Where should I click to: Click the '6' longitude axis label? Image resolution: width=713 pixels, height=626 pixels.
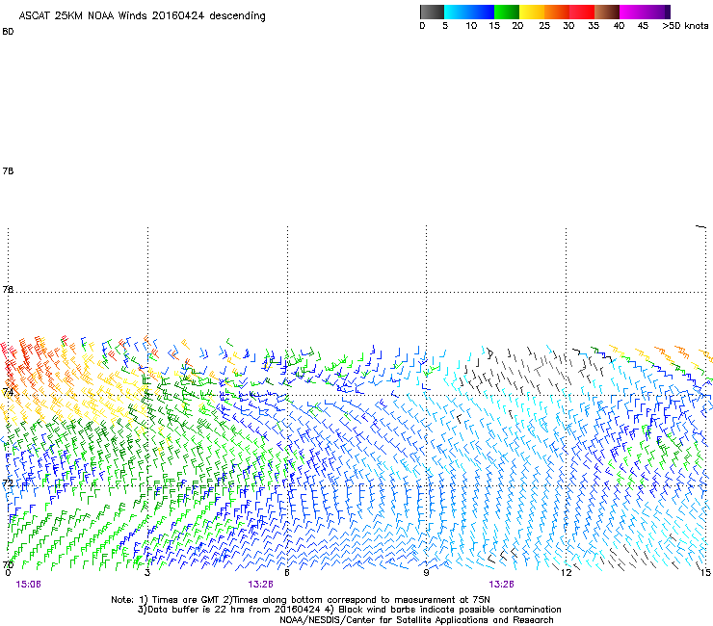coord(287,573)
